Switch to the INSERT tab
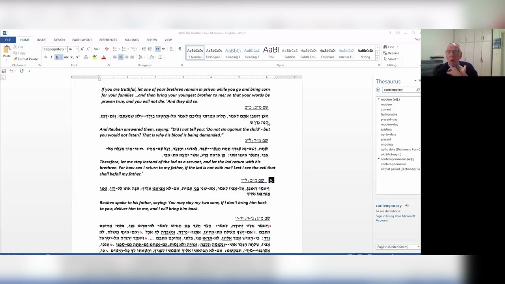Viewport: 505px width, 284px height. point(42,40)
